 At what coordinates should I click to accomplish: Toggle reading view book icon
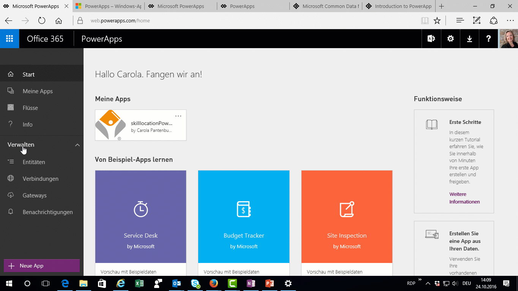coord(425,20)
